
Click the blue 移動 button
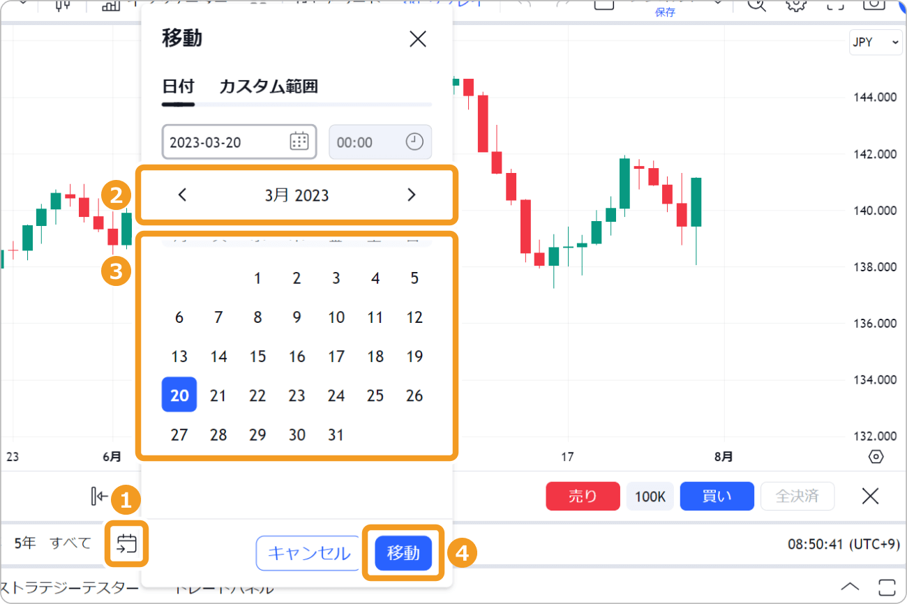(403, 553)
